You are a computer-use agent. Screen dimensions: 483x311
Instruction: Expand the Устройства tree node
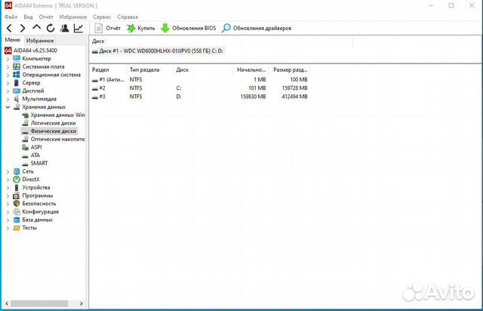click(8, 187)
